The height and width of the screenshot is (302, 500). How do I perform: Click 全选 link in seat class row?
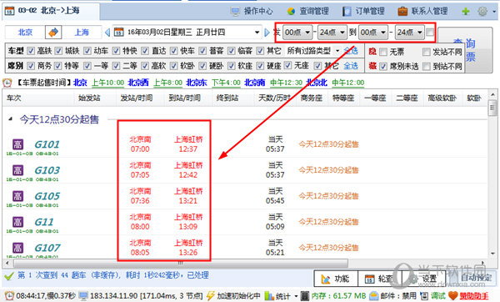coord(351,66)
